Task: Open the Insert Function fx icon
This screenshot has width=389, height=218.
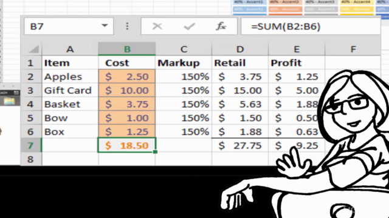Action: (x=221, y=26)
